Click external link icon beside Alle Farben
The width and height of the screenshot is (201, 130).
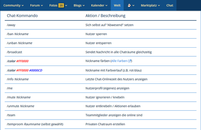(x=130, y=61)
